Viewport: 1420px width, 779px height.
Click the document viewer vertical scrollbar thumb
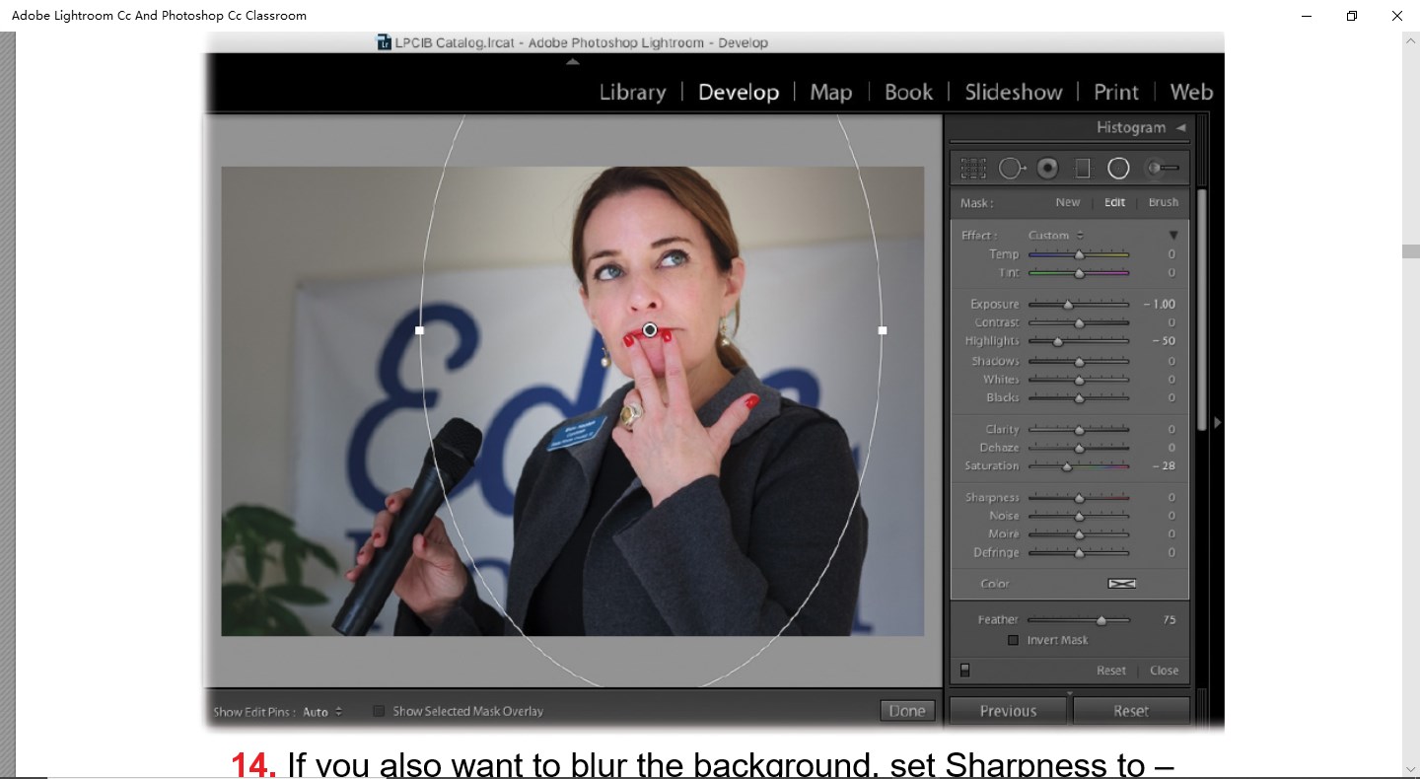[x=1411, y=250]
